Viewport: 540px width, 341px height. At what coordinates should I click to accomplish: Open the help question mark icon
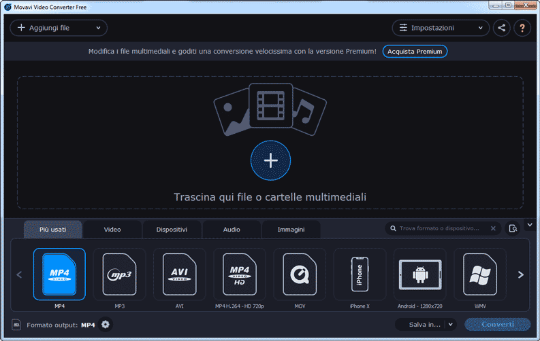tap(522, 28)
